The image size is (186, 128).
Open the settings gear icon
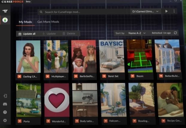(5, 121)
